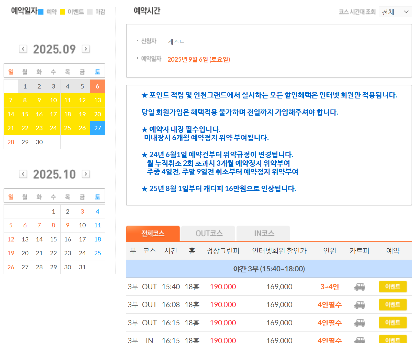Select October 18 in the 2025.10 calendar
Image resolution: width=416 pixels, height=343 pixels.
click(x=97, y=239)
